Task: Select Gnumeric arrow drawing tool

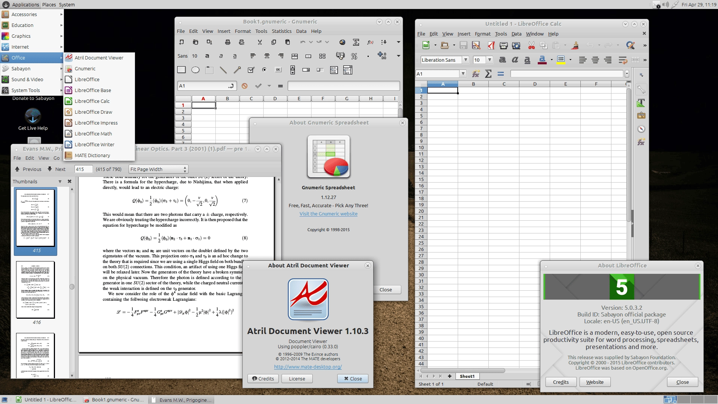Action: coord(237,70)
